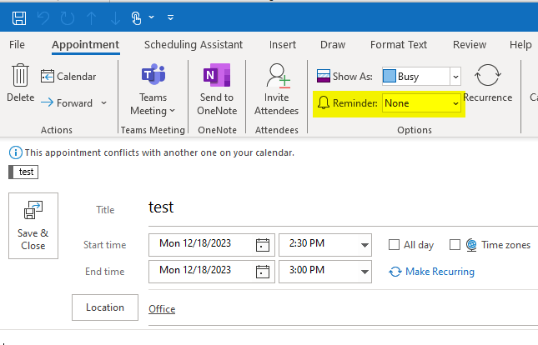Open the Insert ribbon tab
This screenshot has height=345, width=538.
point(283,44)
